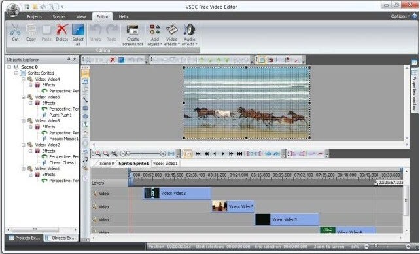This screenshot has height=254, width=420.
Task: Click the play forward button
Action: [x=223, y=154]
